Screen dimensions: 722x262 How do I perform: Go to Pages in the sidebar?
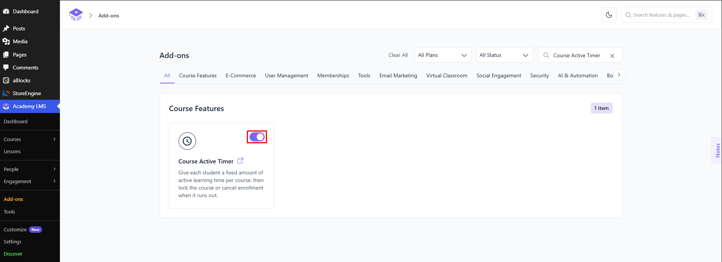[30, 55]
